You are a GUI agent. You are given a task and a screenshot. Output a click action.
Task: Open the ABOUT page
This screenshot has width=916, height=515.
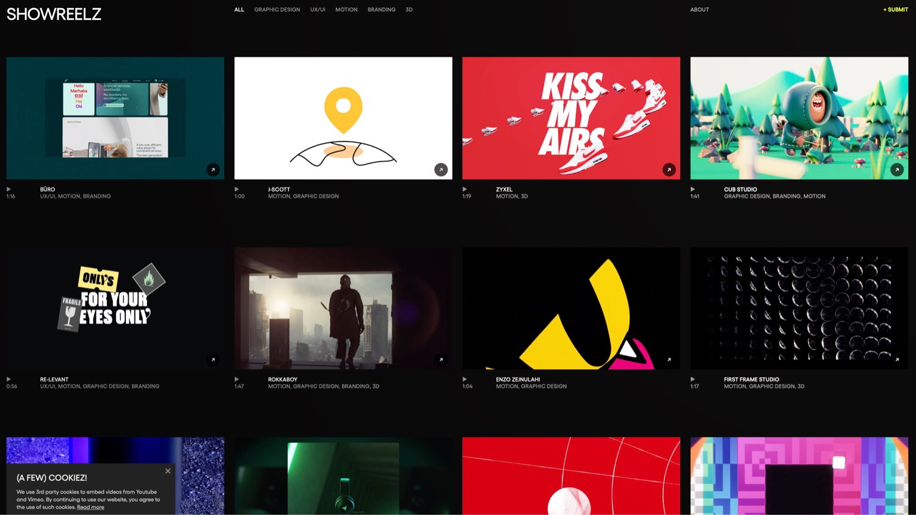[x=700, y=10]
